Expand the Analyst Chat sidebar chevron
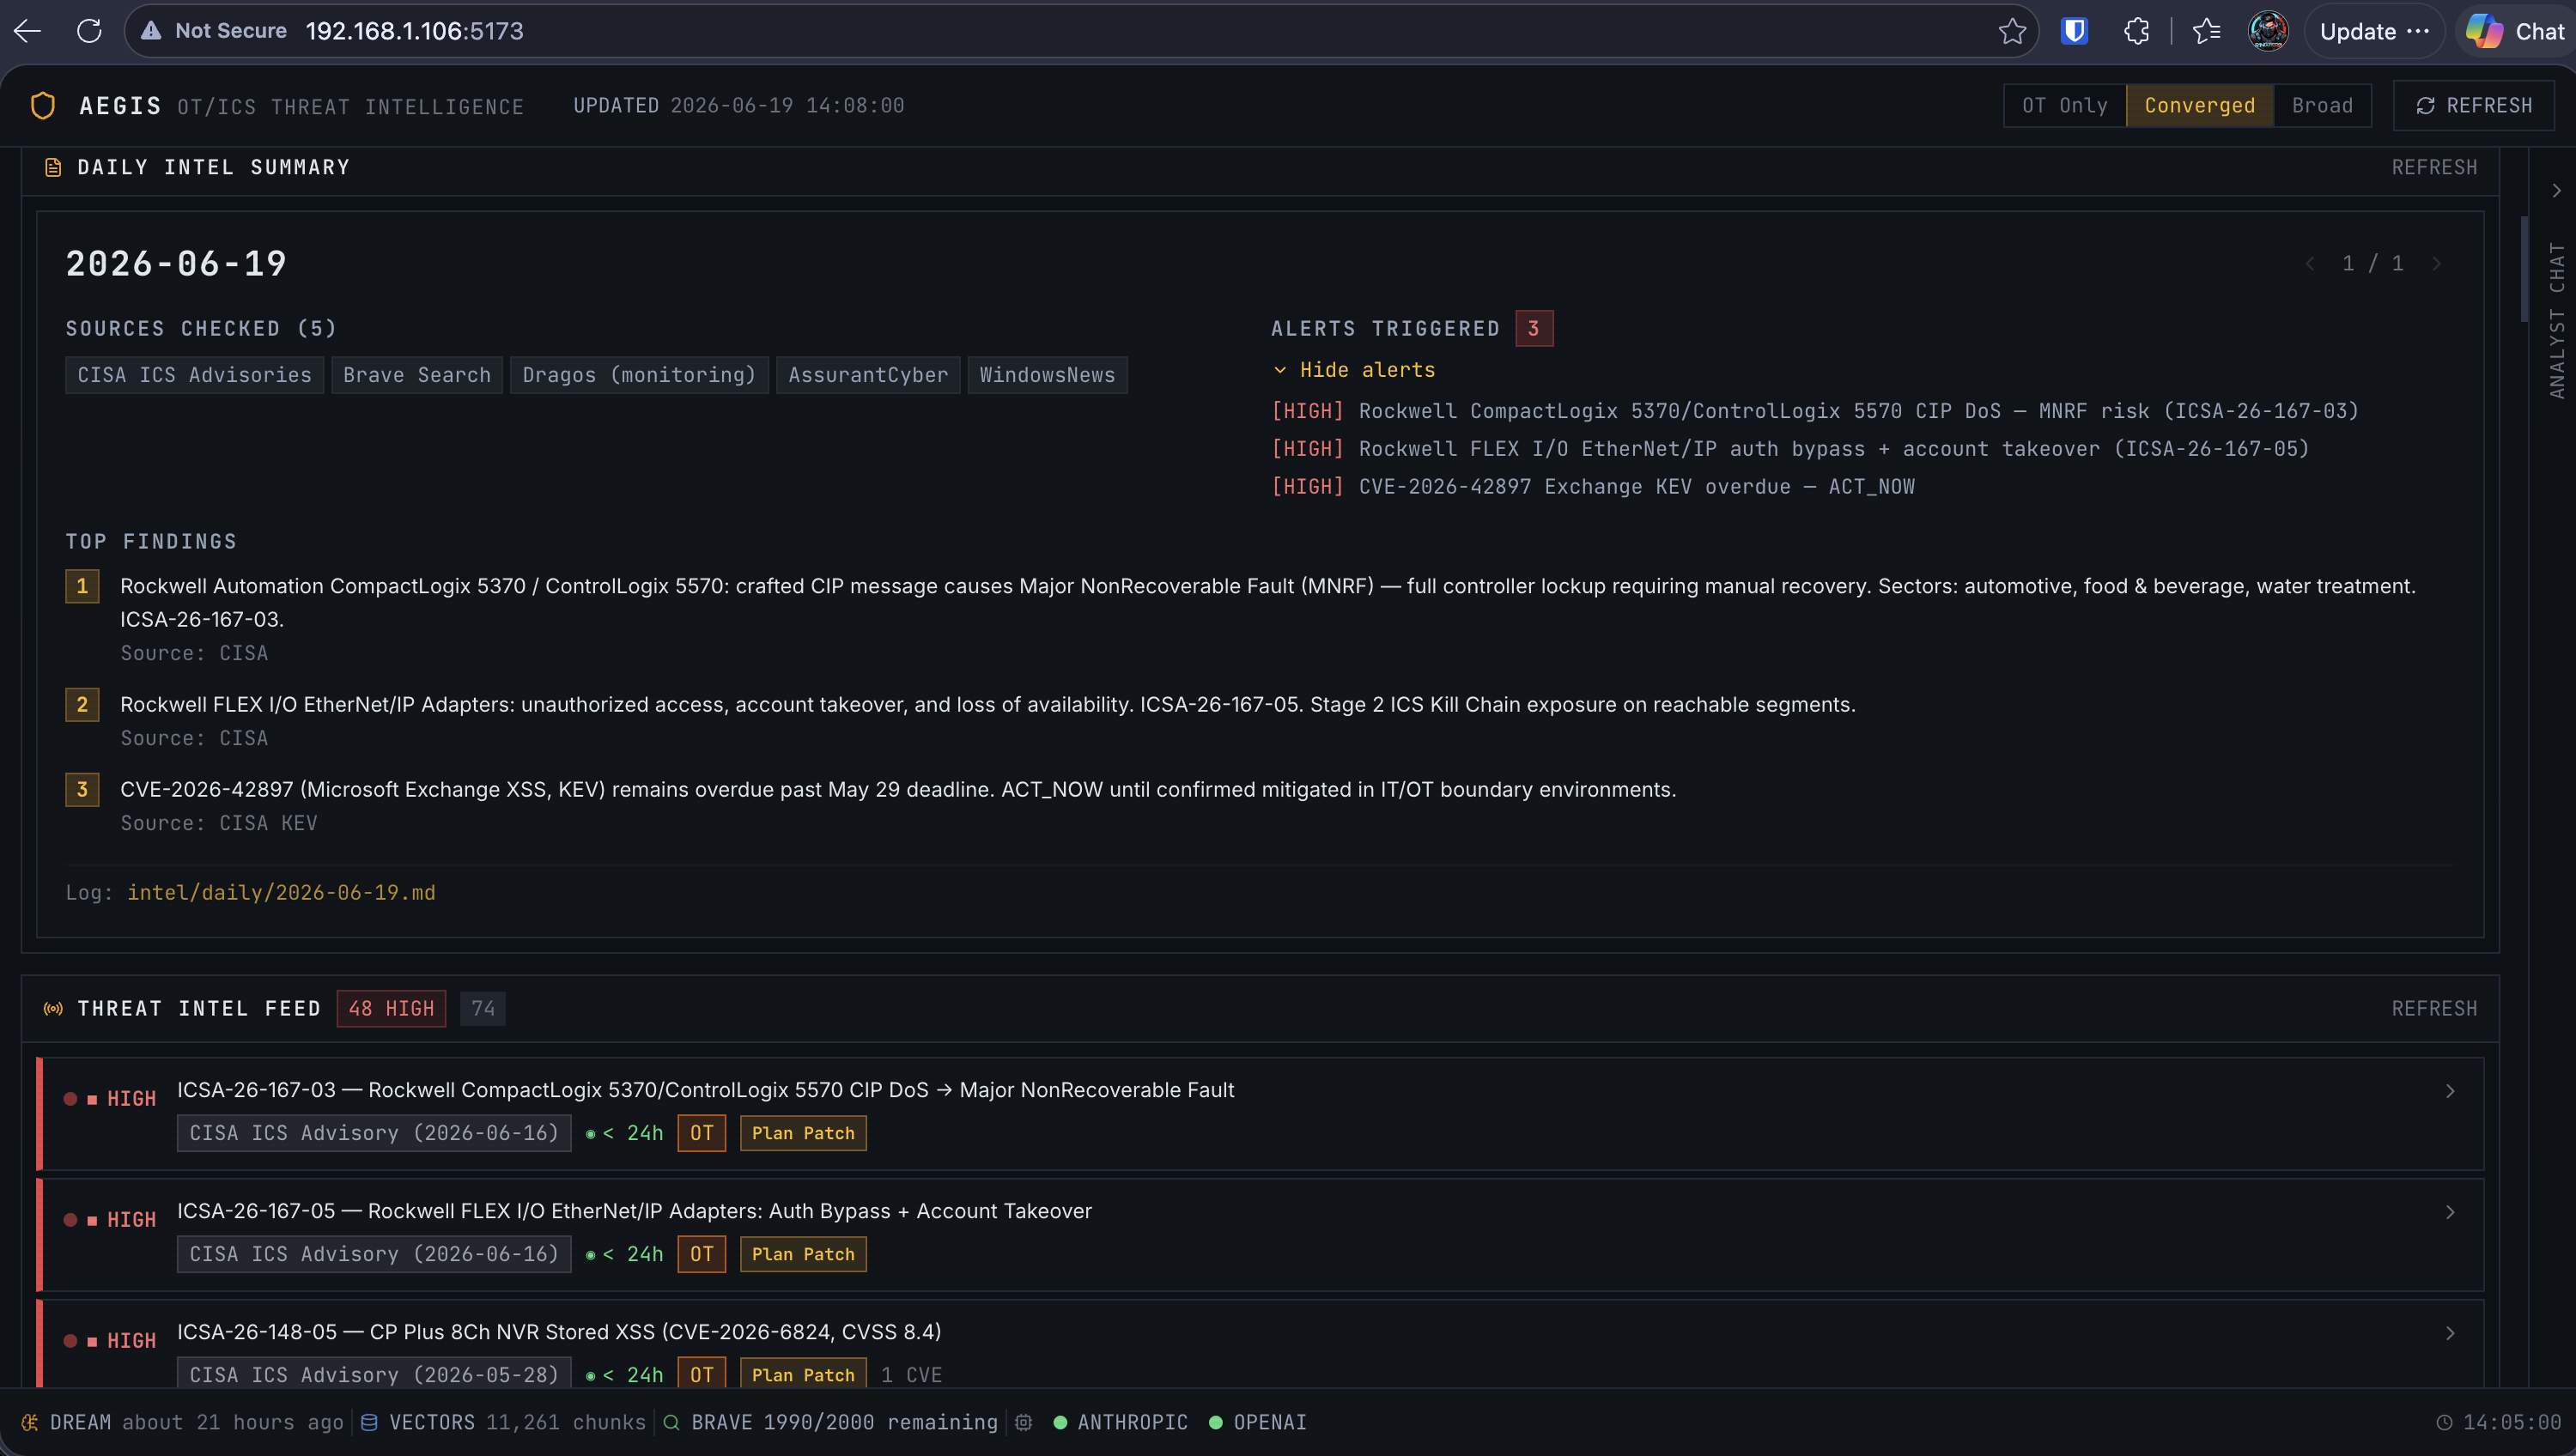The height and width of the screenshot is (1456, 2576). coord(2556,191)
